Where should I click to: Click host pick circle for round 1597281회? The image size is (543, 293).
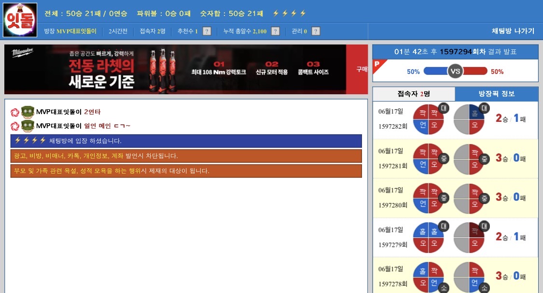pyautogui.click(x=469, y=159)
